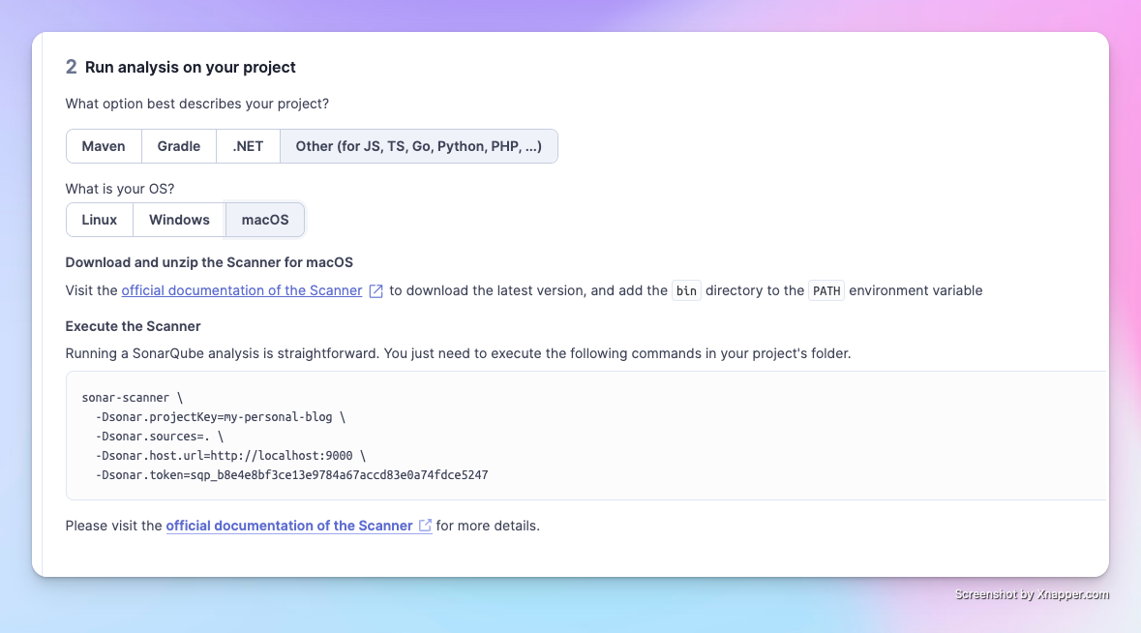
Task: Click the 'What is your OS?' label
Action: [120, 189]
